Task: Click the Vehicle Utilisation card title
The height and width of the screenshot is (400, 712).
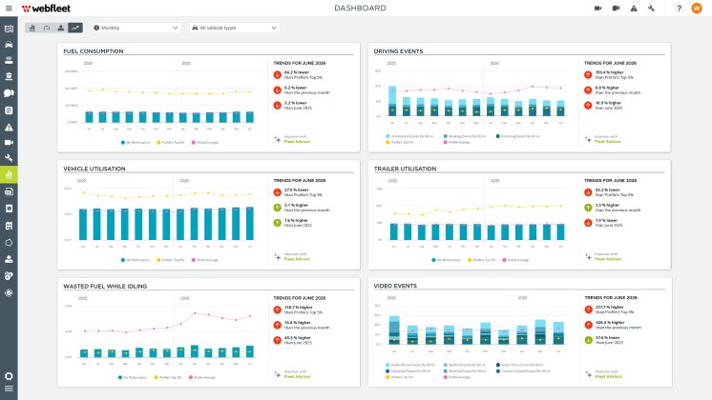Action: point(94,169)
